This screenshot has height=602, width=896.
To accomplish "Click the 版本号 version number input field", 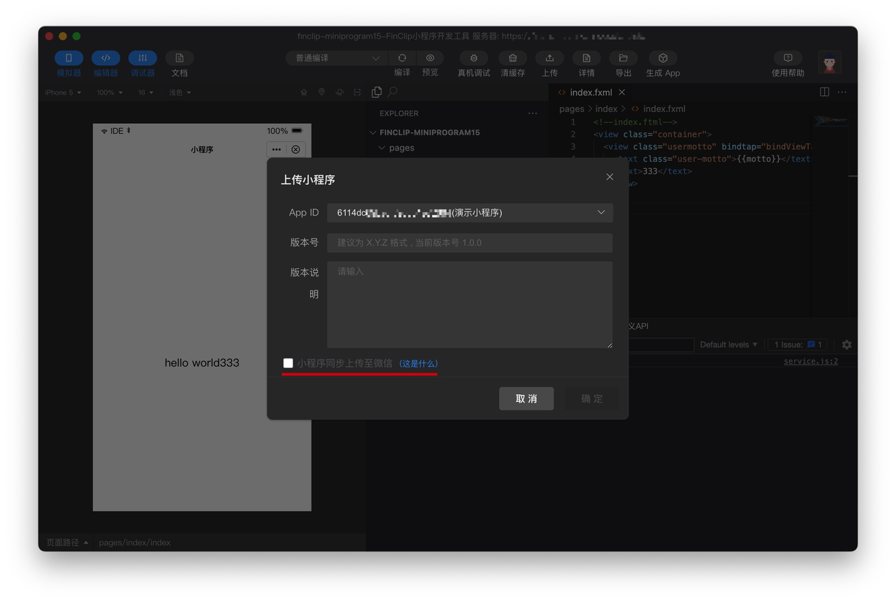I will click(470, 243).
